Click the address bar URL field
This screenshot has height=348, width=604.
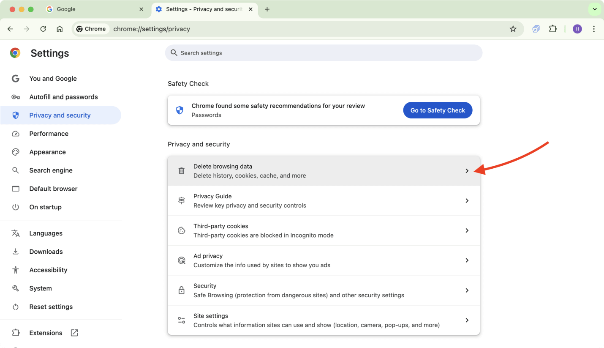coord(296,29)
